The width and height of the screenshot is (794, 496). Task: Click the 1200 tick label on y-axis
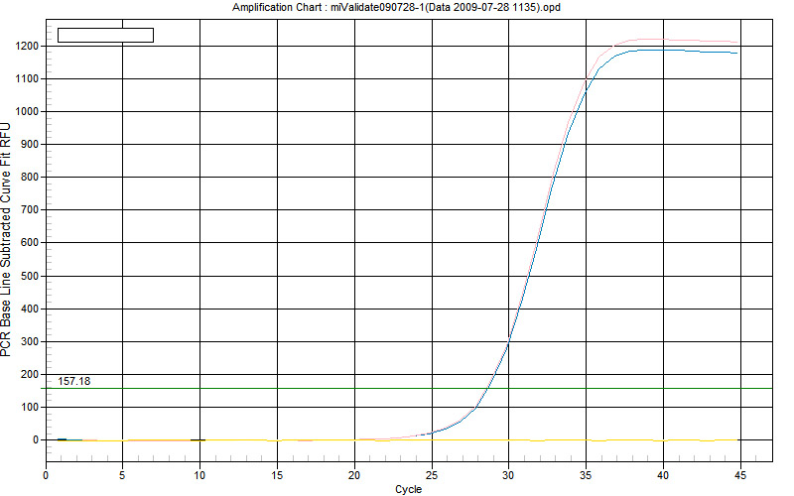(27, 46)
